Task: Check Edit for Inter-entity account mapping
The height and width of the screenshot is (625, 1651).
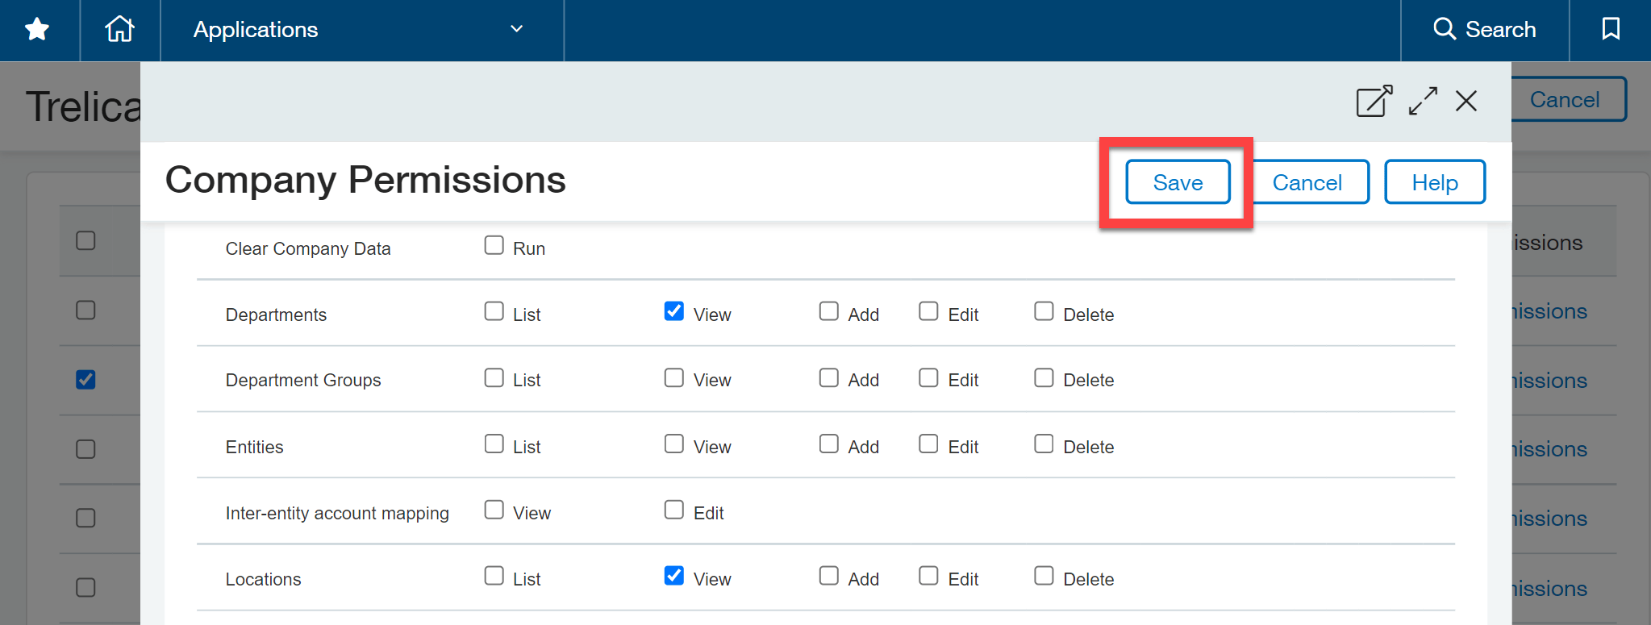Action: coord(674,510)
